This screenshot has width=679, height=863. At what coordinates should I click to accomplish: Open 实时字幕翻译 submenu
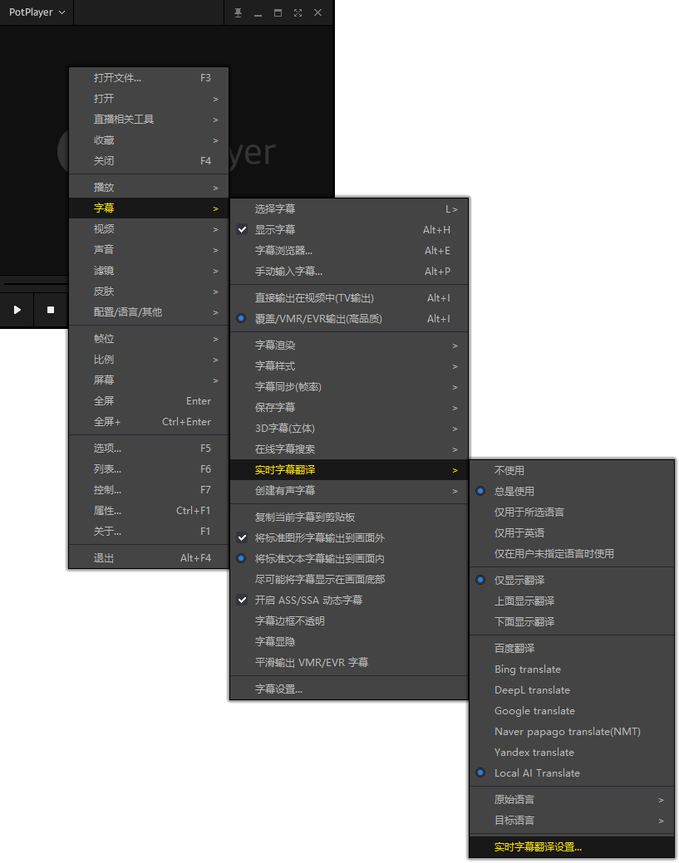coord(349,470)
